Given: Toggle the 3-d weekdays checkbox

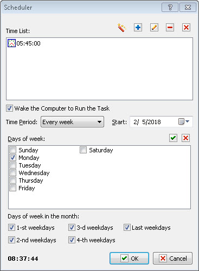Looking at the screenshot, I should [72, 228].
